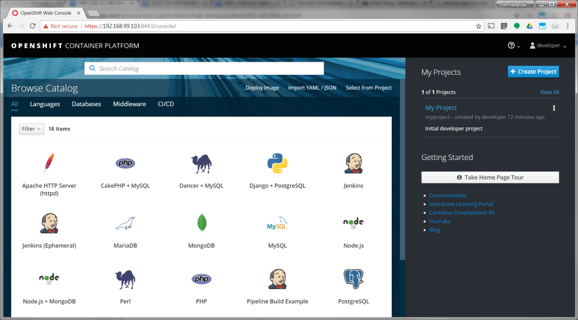This screenshot has width=578, height=320.
Task: Click the Create Project button
Action: [533, 72]
